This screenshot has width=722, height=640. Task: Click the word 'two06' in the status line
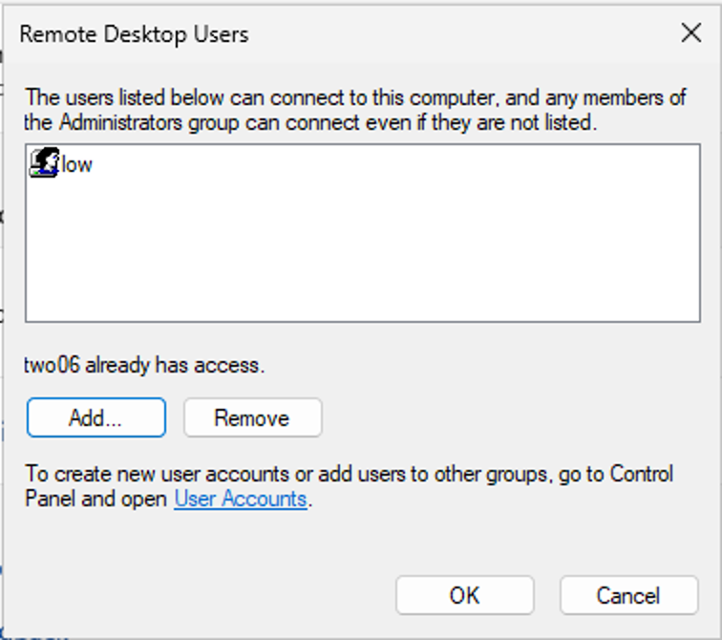52,365
